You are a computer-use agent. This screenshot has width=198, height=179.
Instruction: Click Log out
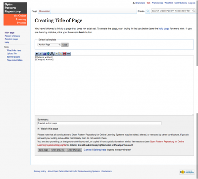pos(192,3)
